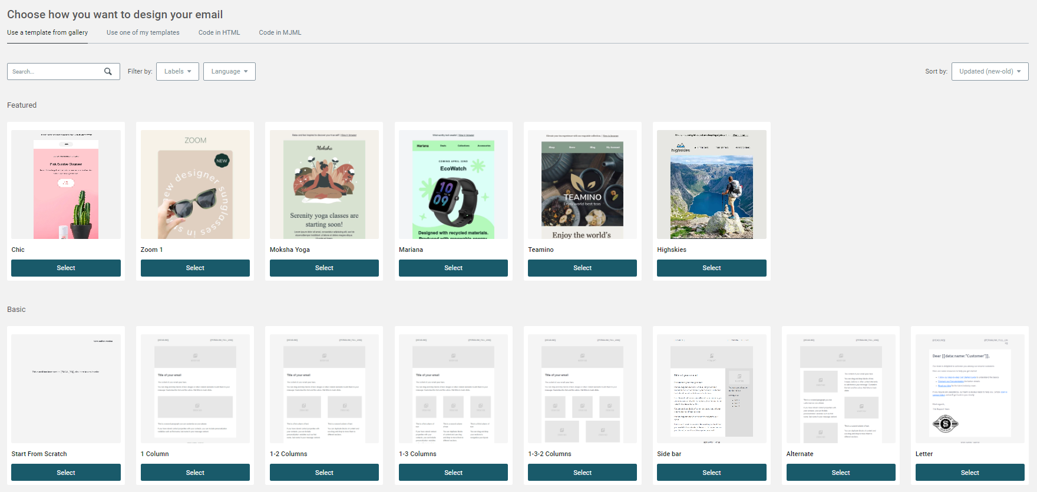This screenshot has height=492, width=1037.
Task: Select the 1 Column template
Action: (x=195, y=473)
